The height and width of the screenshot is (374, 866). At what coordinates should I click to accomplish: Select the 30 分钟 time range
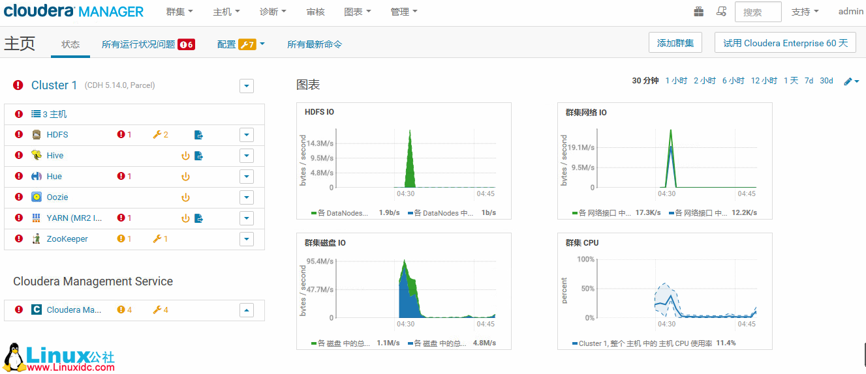(645, 81)
